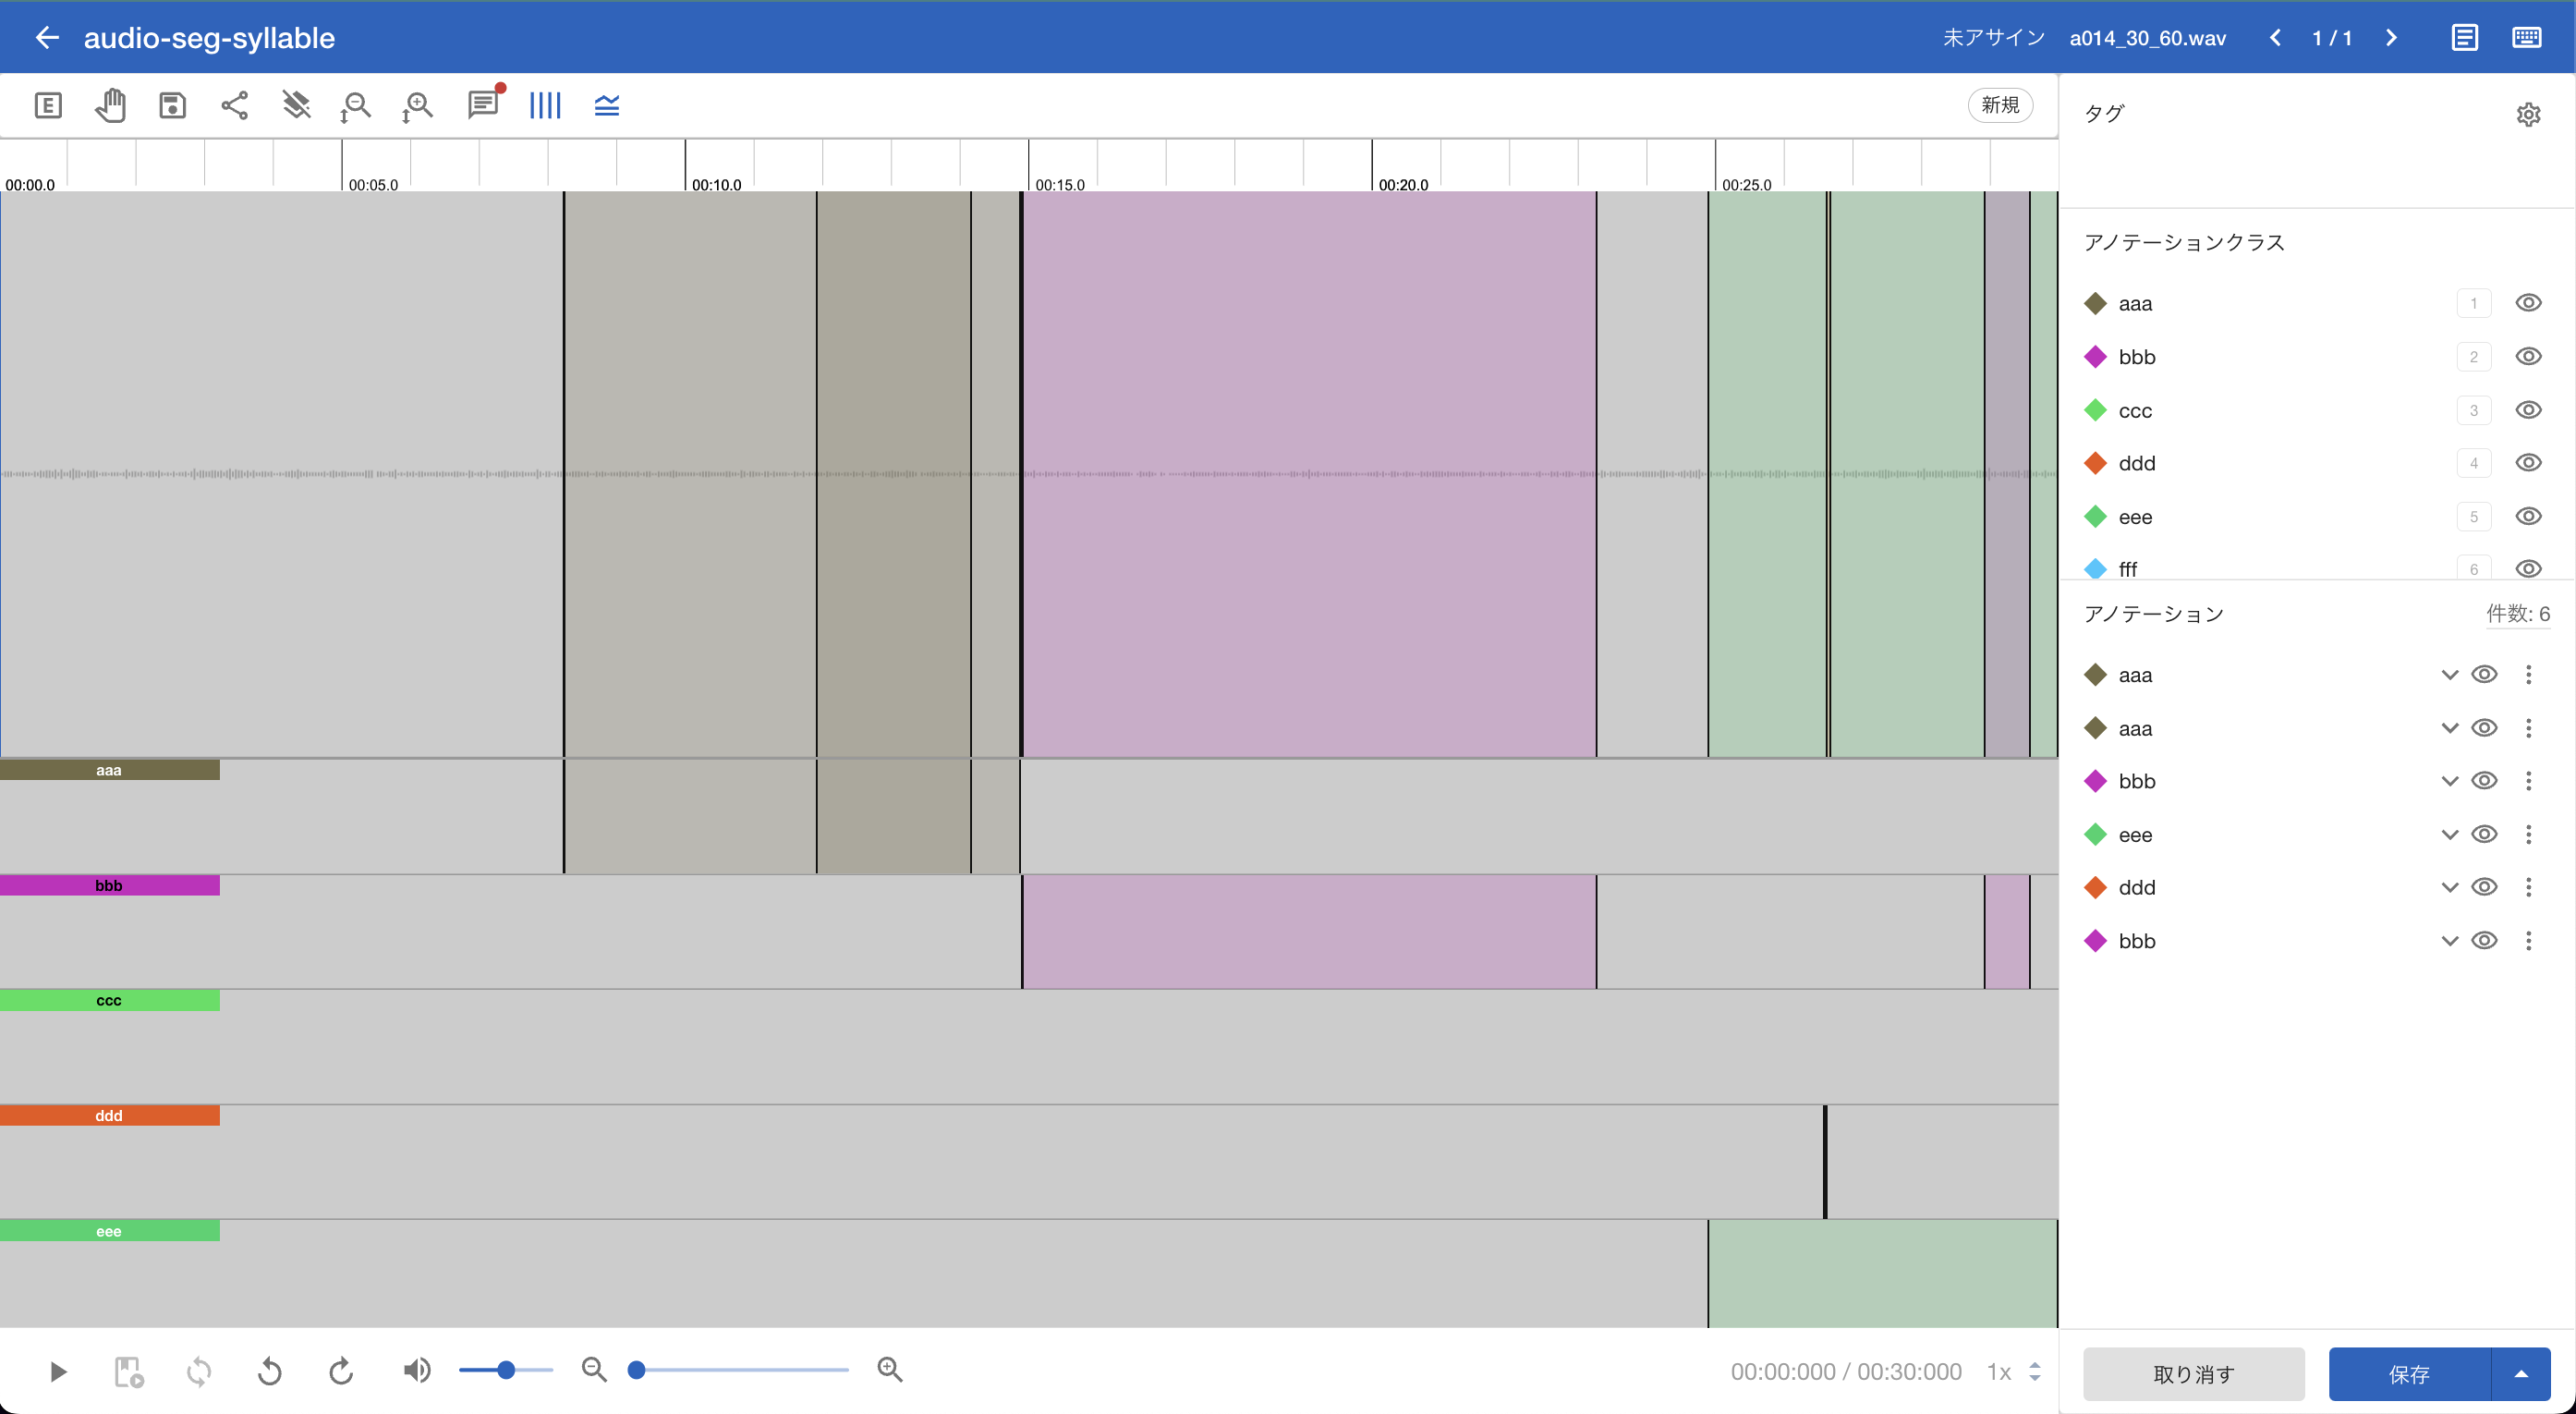Click the share nodes icon in toolbar
The height and width of the screenshot is (1414, 2576).
234,105
